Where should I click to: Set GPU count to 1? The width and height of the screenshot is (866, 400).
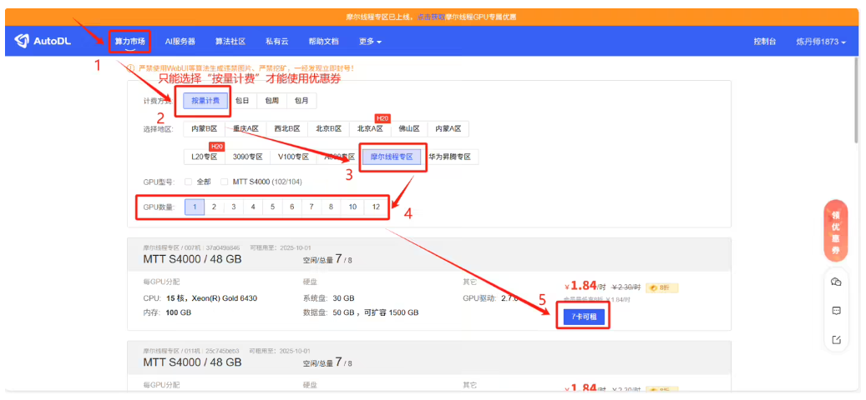click(195, 207)
